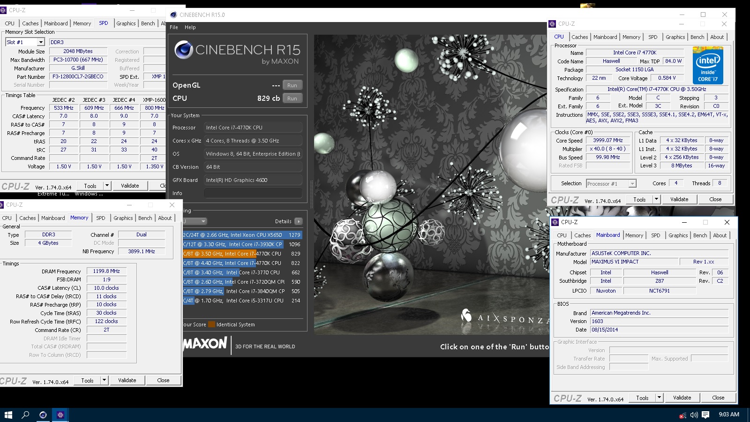The height and width of the screenshot is (422, 750).
Task: Switch to the Cinebench taskbar icon
Action: pos(43,414)
